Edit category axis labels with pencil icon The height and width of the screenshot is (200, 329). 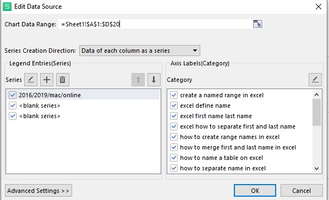[x=315, y=80]
